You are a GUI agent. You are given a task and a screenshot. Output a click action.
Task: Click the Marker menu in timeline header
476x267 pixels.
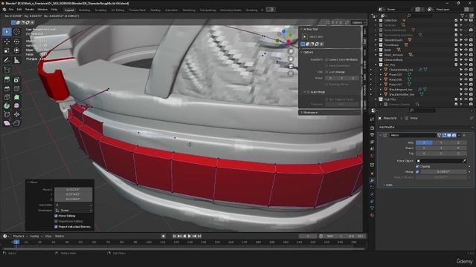coord(59,236)
